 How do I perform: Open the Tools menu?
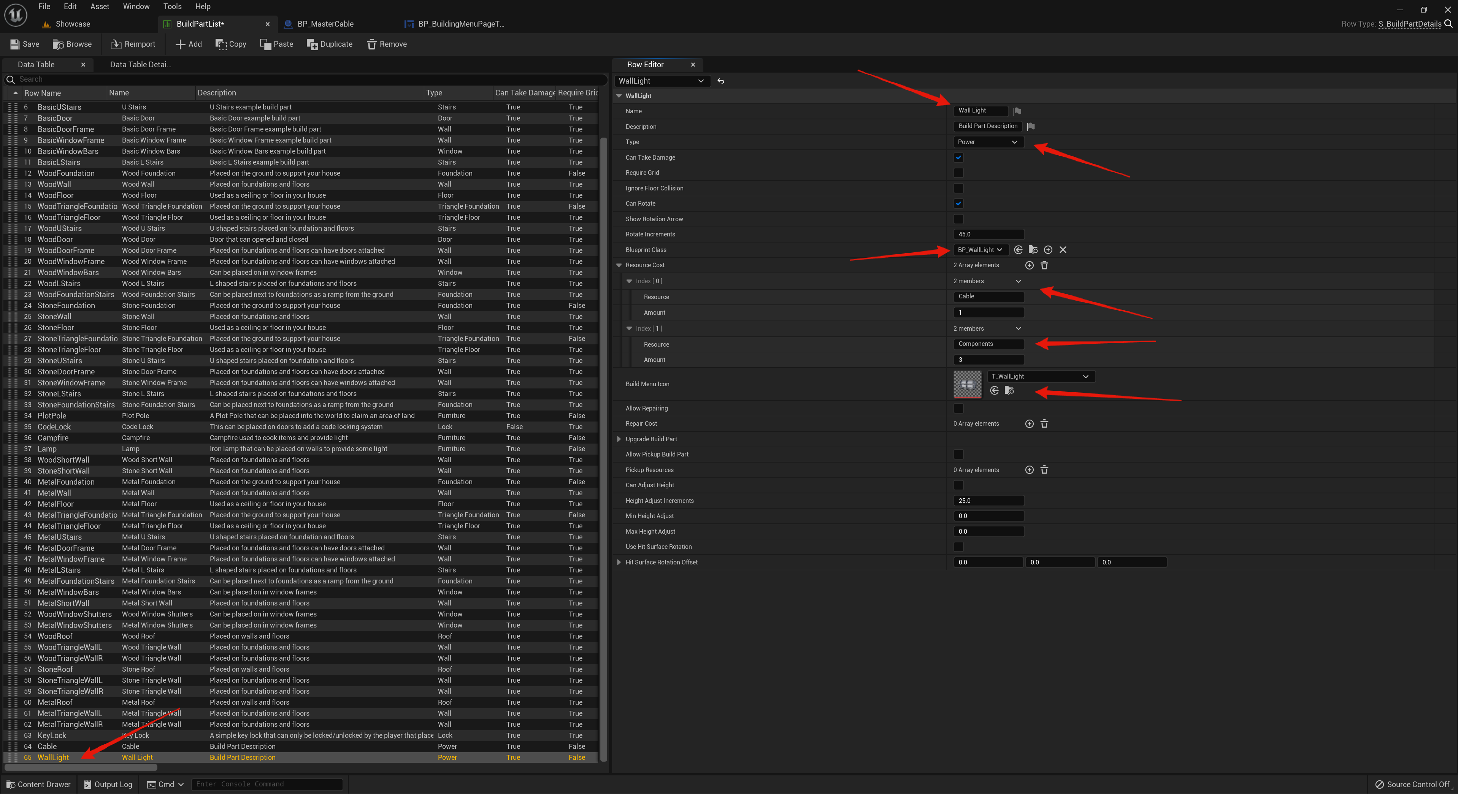pos(172,6)
